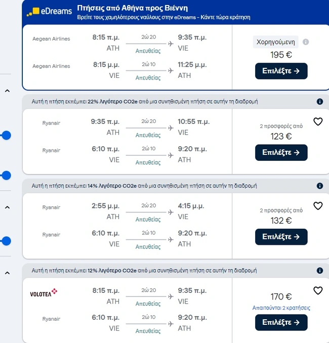Open the Απαιτούνται 2 κρατήσεις link

tap(281, 308)
